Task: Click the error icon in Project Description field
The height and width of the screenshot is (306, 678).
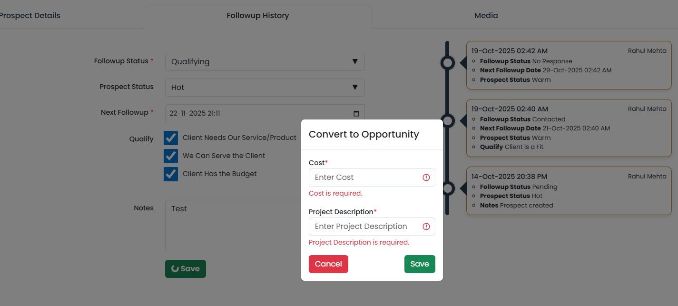Action: click(x=426, y=227)
